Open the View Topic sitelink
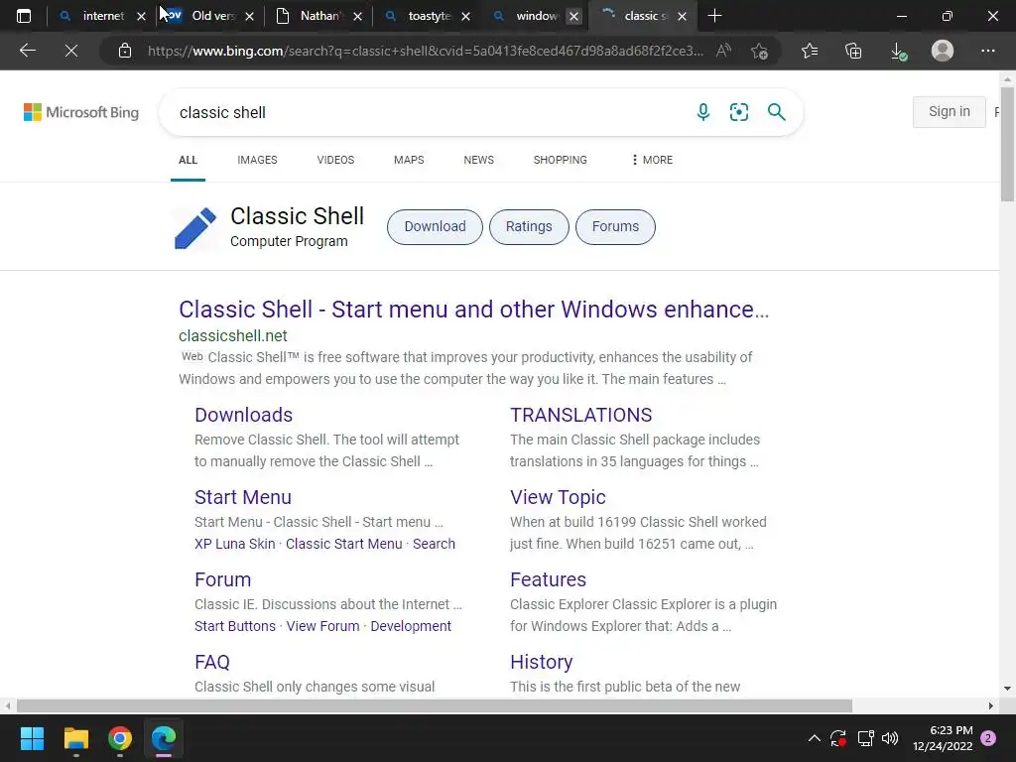Viewport: 1016px width, 762px height. pos(558,497)
